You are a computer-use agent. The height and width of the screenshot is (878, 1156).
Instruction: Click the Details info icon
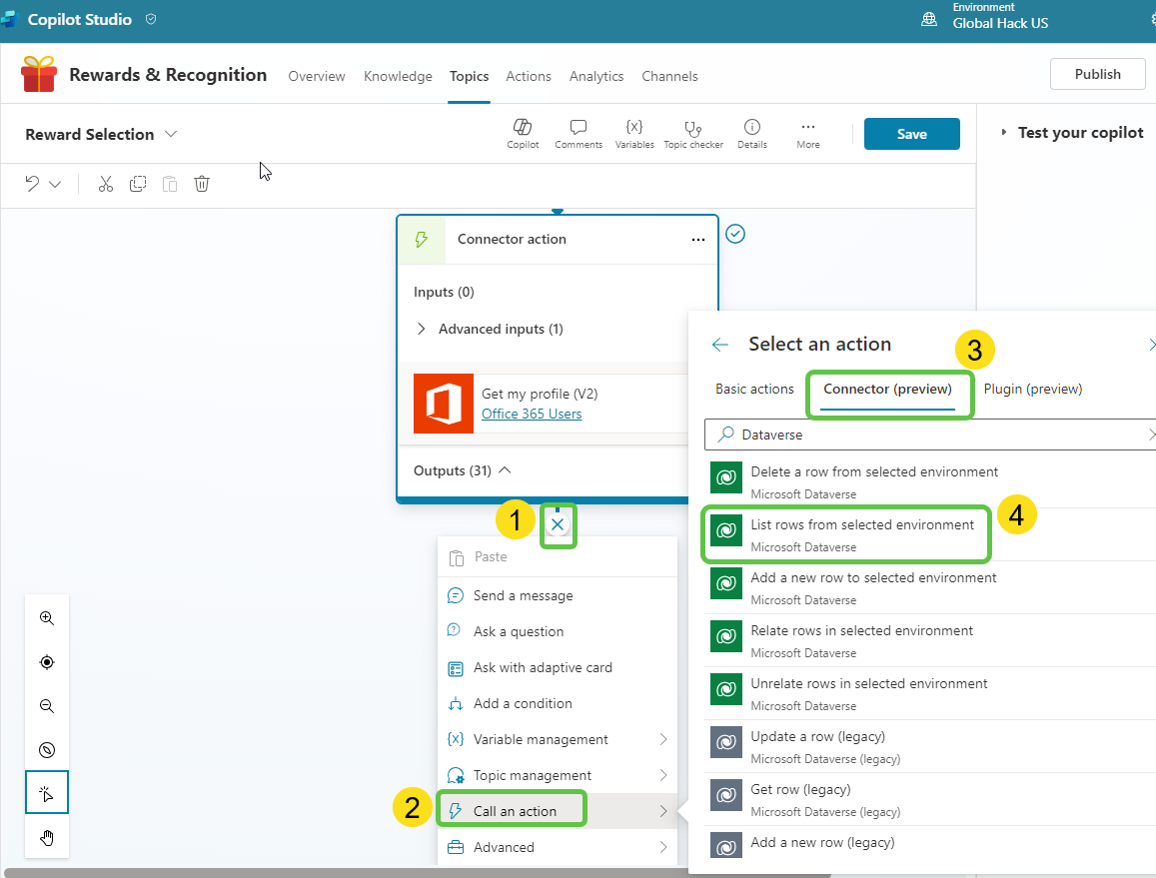(x=752, y=127)
